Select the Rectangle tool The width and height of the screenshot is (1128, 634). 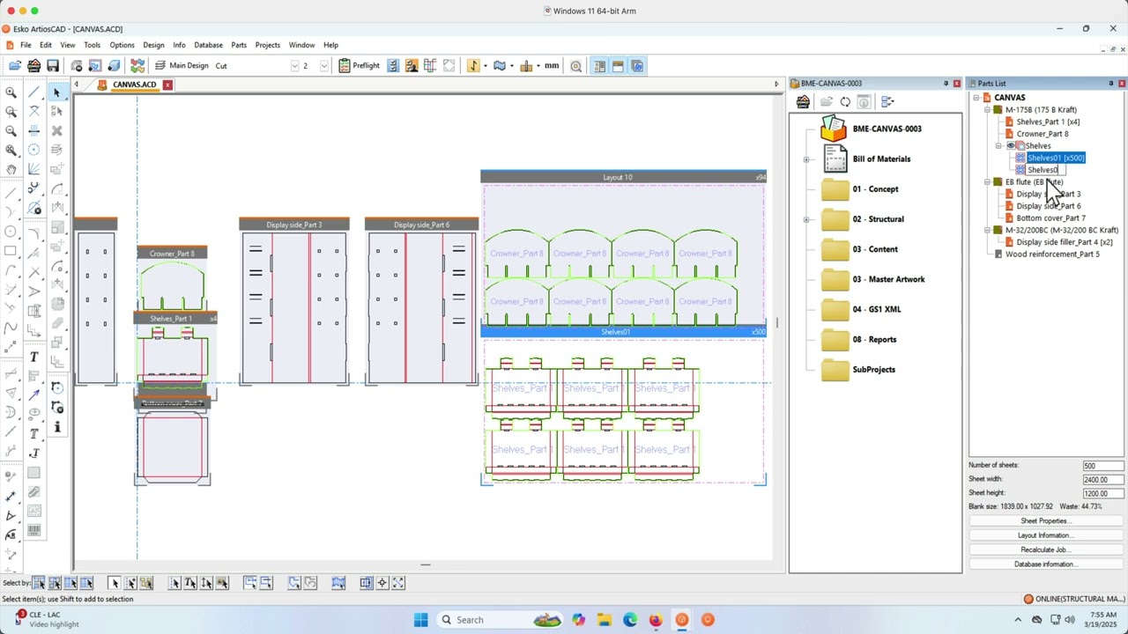coord(11,251)
